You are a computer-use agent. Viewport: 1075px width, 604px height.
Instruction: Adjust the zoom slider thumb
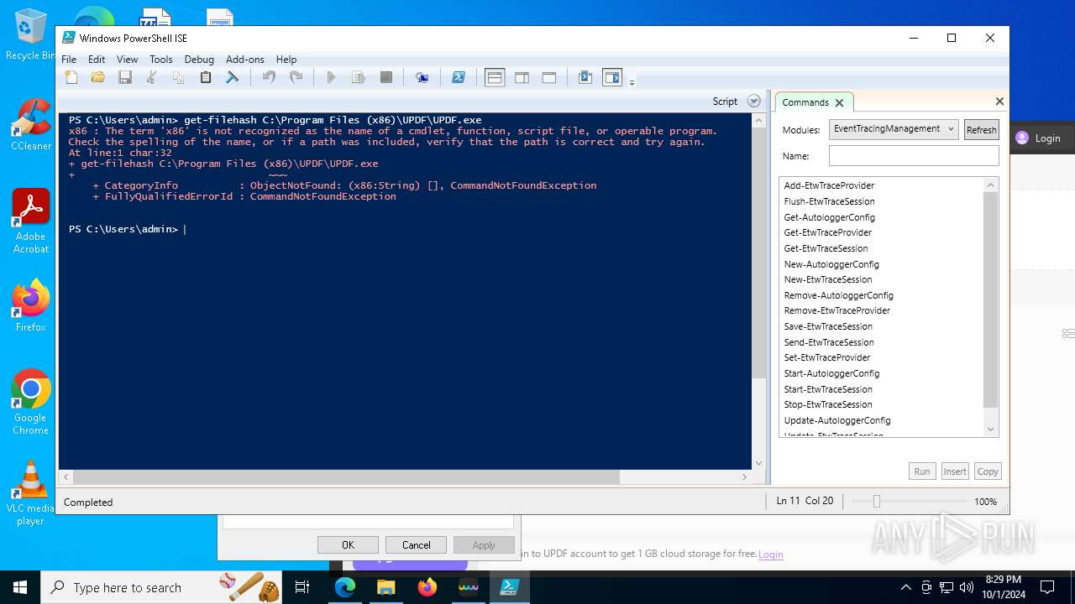pyautogui.click(x=876, y=501)
